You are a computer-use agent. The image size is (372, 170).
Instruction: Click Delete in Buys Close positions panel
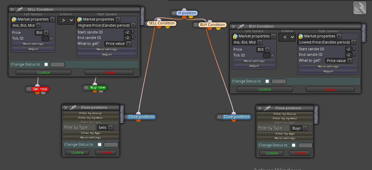300,153
